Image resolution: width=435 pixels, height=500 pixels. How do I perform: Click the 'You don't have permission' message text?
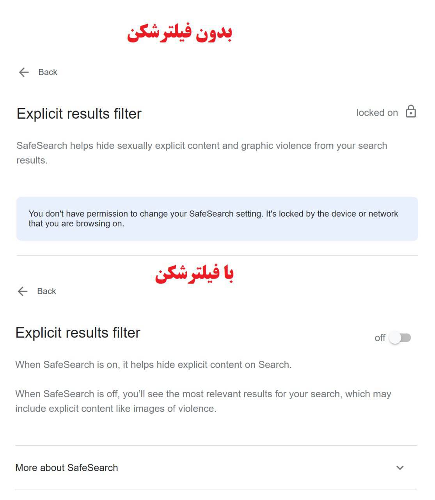213,219
